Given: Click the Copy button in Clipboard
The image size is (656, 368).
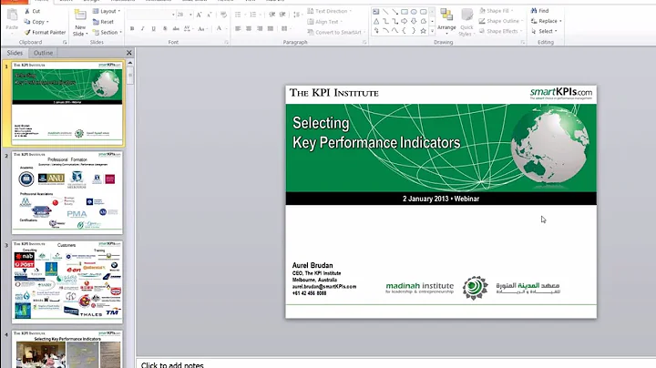Looking at the screenshot, I should [x=36, y=22].
